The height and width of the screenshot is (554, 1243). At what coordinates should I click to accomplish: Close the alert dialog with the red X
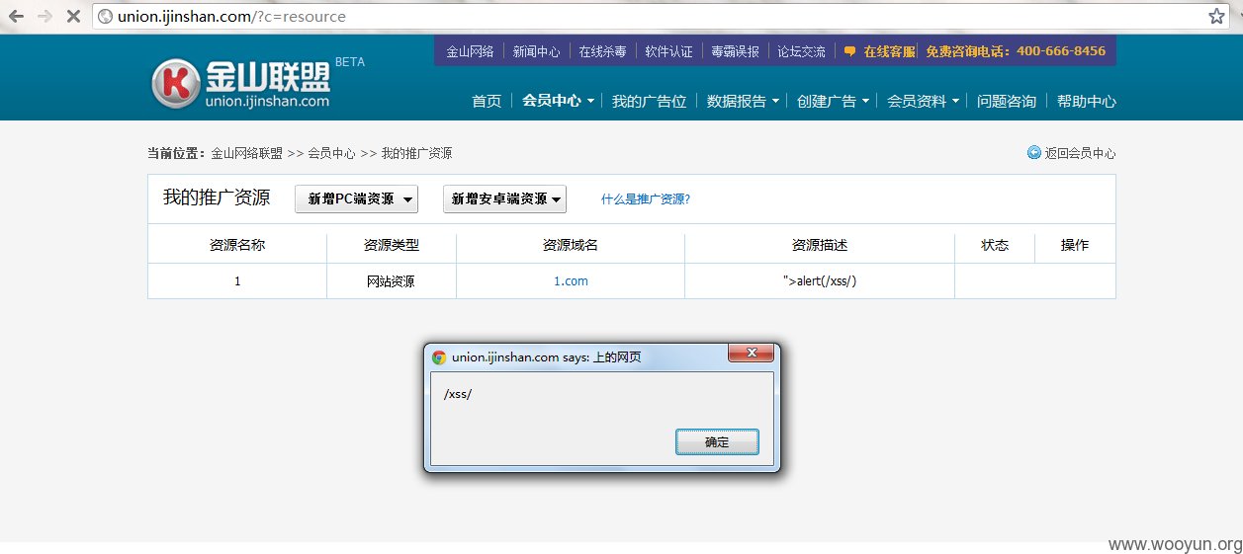tap(751, 354)
